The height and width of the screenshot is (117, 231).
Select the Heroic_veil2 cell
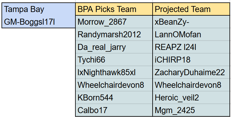(191, 97)
